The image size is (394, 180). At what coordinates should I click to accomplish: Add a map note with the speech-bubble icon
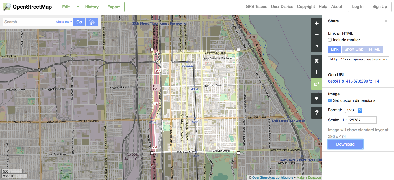coord(317,98)
